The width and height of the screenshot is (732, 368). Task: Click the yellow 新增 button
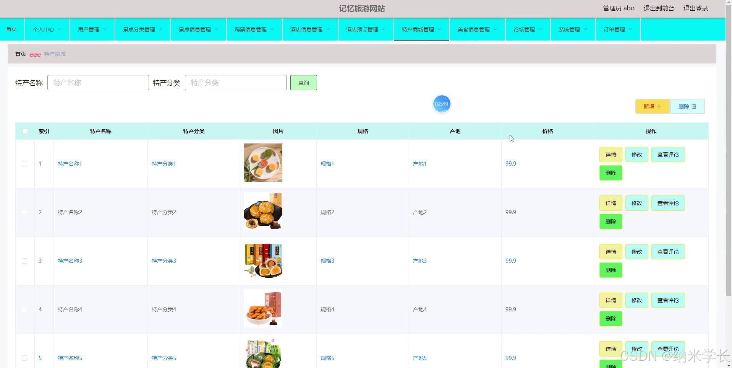coord(653,106)
